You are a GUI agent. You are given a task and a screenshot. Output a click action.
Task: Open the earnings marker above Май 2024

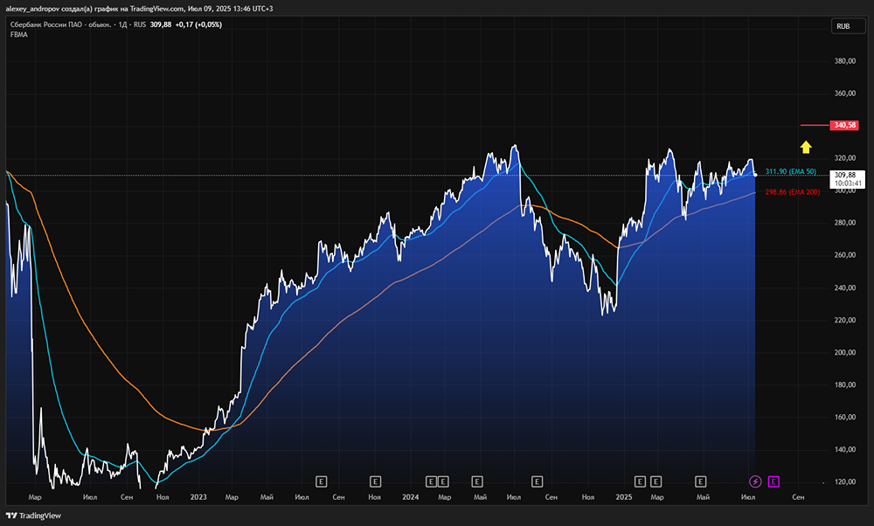(x=477, y=481)
